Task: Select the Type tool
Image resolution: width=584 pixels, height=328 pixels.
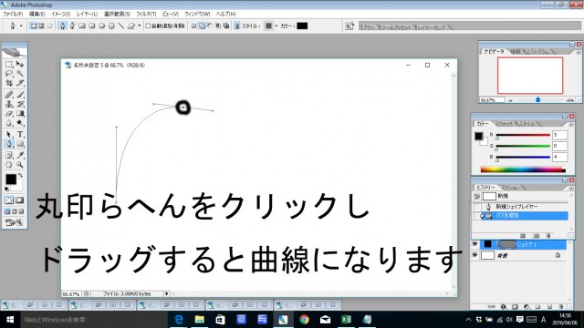Action: pos(20,134)
